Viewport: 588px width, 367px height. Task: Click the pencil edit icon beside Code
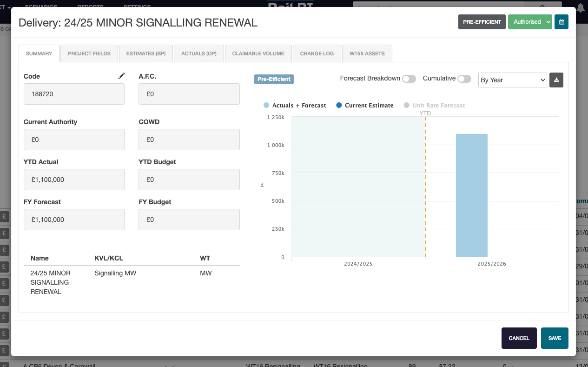[121, 76]
